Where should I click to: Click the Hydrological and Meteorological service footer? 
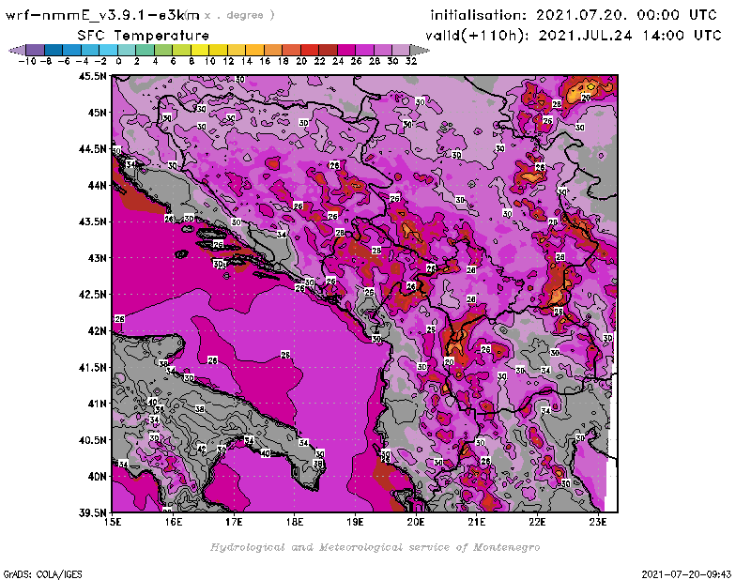tap(375, 547)
